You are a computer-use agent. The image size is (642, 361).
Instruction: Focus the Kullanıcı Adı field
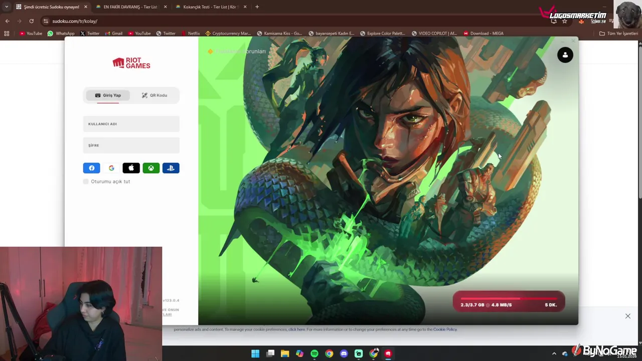(131, 124)
